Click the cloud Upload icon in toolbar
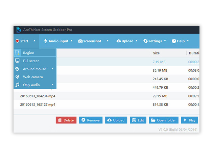213x160 pixels. (119, 41)
